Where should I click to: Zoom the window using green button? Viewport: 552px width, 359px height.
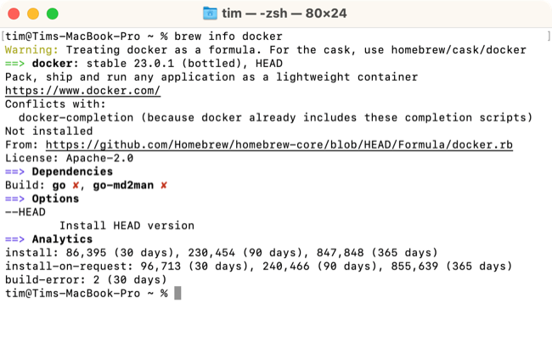(52, 14)
